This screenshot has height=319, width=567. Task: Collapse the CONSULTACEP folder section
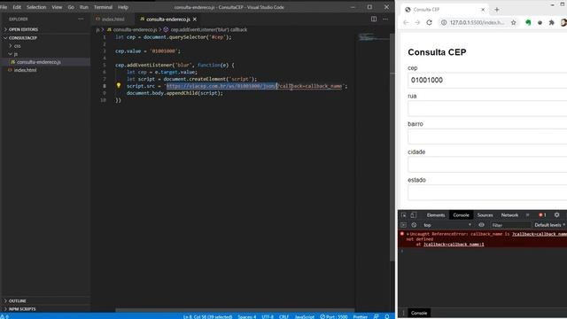22,37
